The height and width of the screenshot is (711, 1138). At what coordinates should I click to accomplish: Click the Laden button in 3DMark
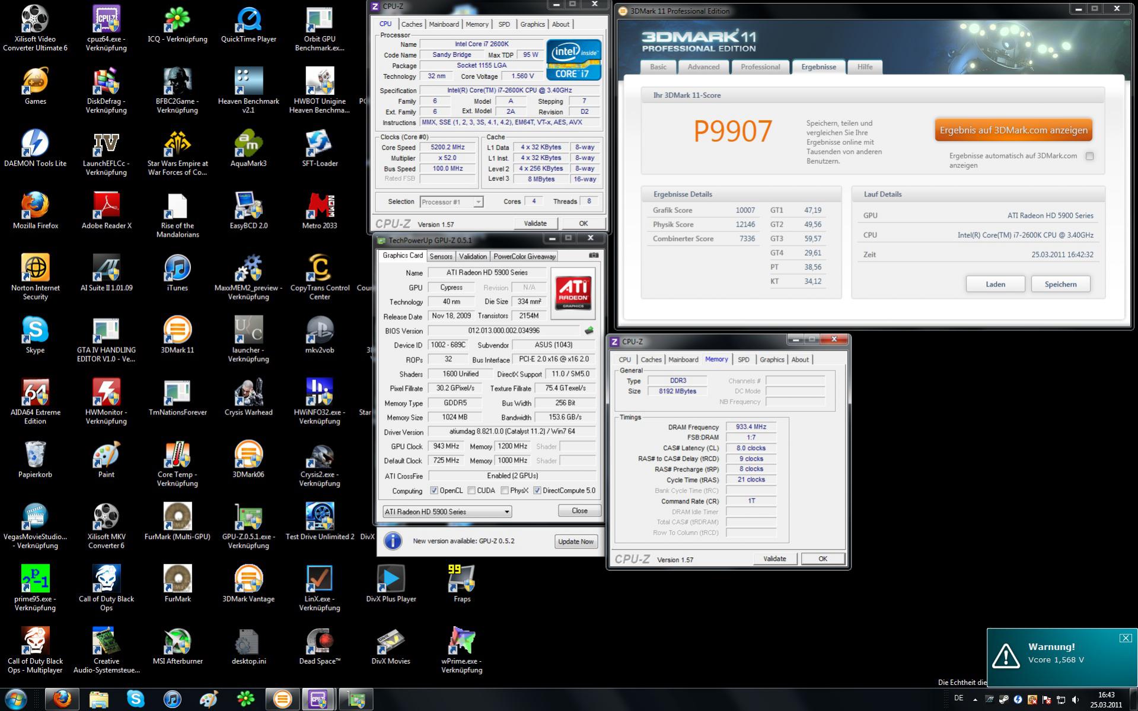tap(995, 284)
